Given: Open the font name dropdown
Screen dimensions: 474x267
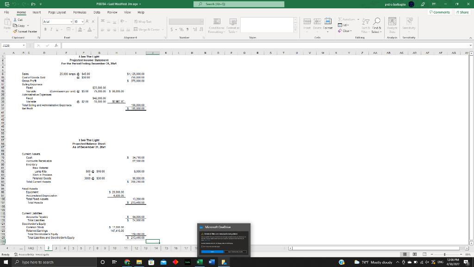Looking at the screenshot, I should point(70,21).
